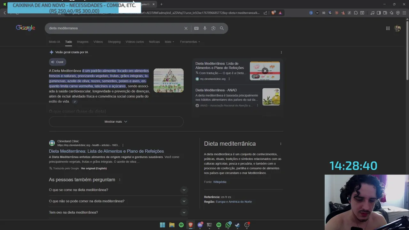Screen dimensions: 409x230
Task: Open the Brave hamburger main menu
Action: point(404,13)
